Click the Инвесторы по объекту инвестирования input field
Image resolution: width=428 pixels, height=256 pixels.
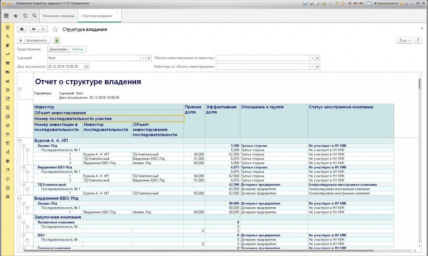(x=262, y=66)
